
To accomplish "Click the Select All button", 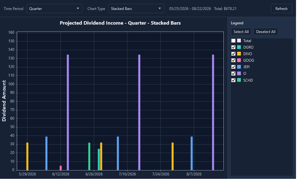I will pos(241,32).
